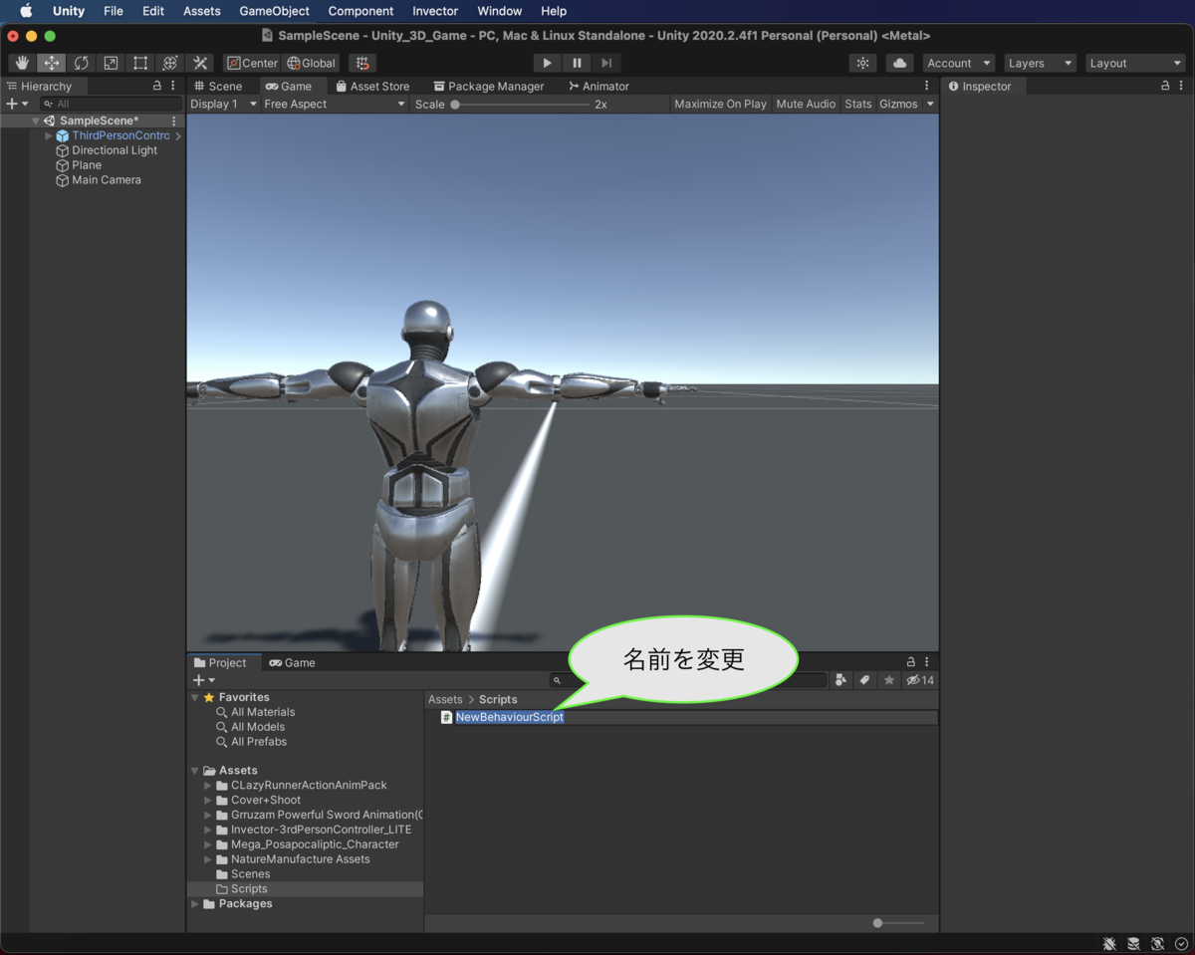The width and height of the screenshot is (1195, 955).
Task: Enable Maximize On Play
Action: pos(720,104)
